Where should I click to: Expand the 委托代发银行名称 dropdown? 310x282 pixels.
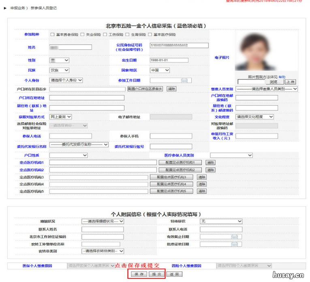tap(79, 145)
